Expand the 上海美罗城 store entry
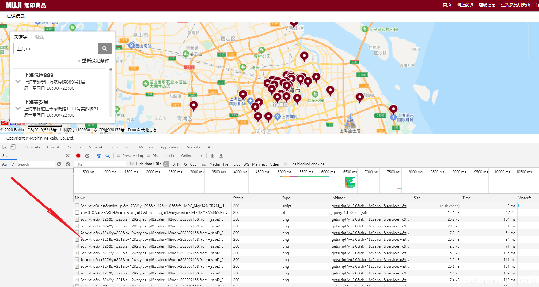The image size is (539, 287). [x=18, y=108]
